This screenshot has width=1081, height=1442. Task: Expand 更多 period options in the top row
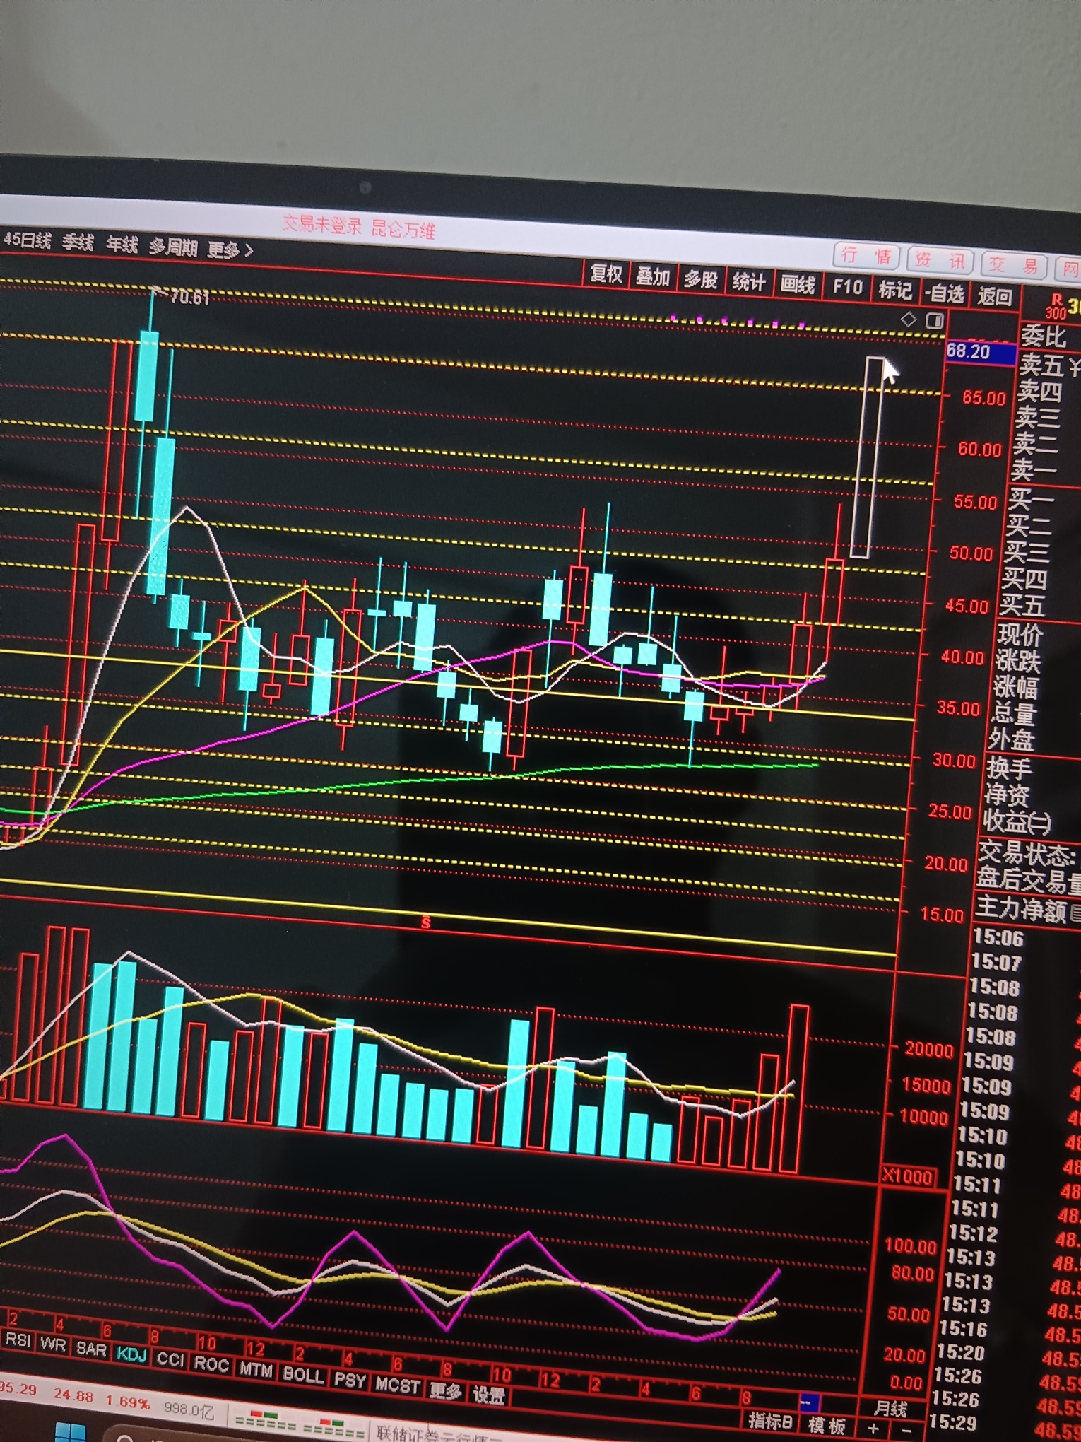(230, 249)
